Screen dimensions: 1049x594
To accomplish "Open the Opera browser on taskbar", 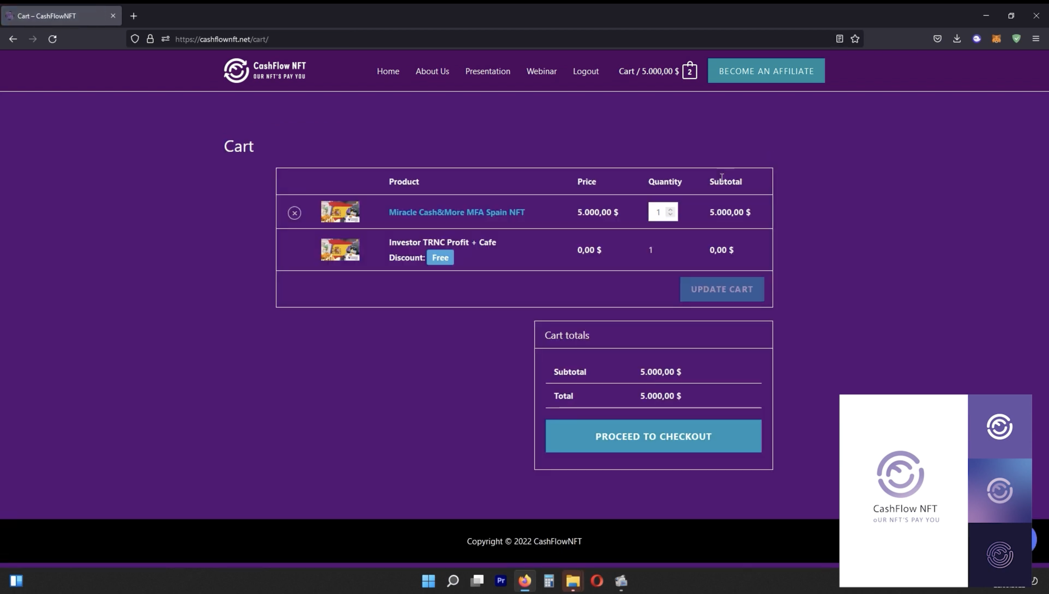I will pyautogui.click(x=597, y=581).
